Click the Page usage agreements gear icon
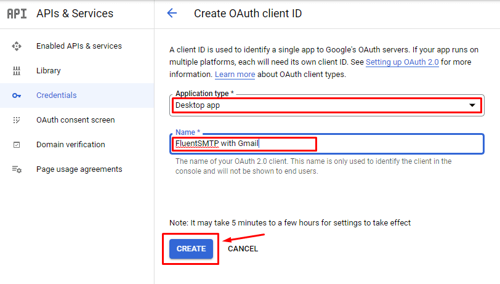 click(17, 169)
